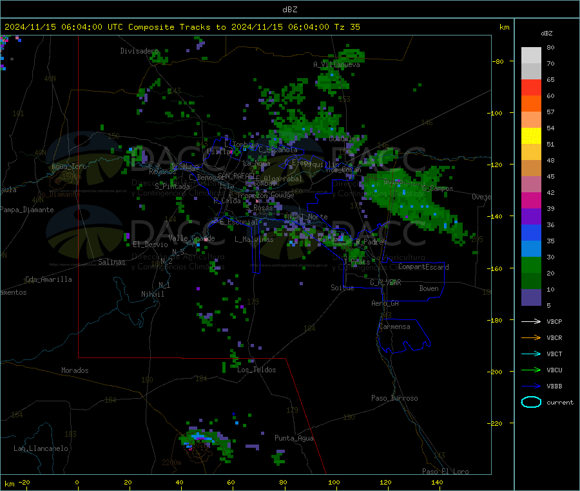Click the 'Divisadero' map label

[x=139, y=51]
